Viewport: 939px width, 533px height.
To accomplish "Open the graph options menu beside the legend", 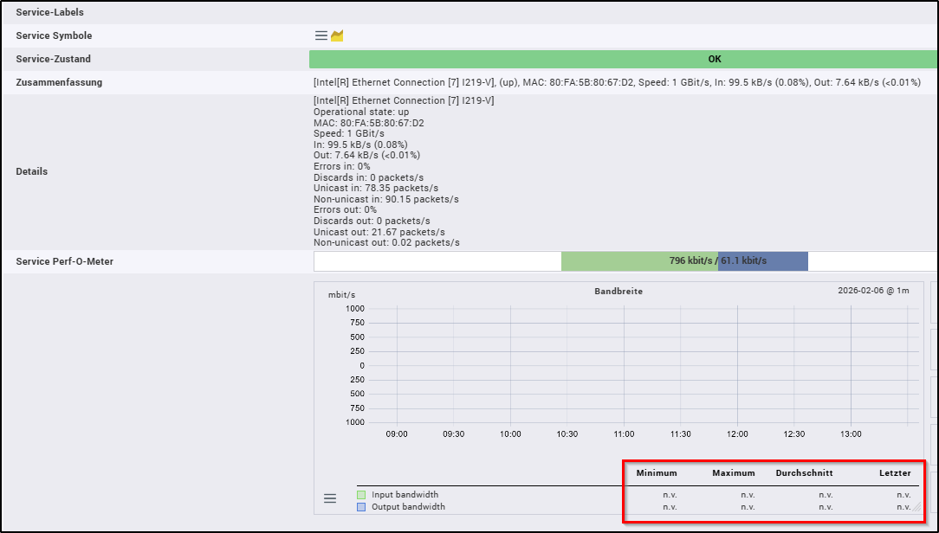I will 330,498.
